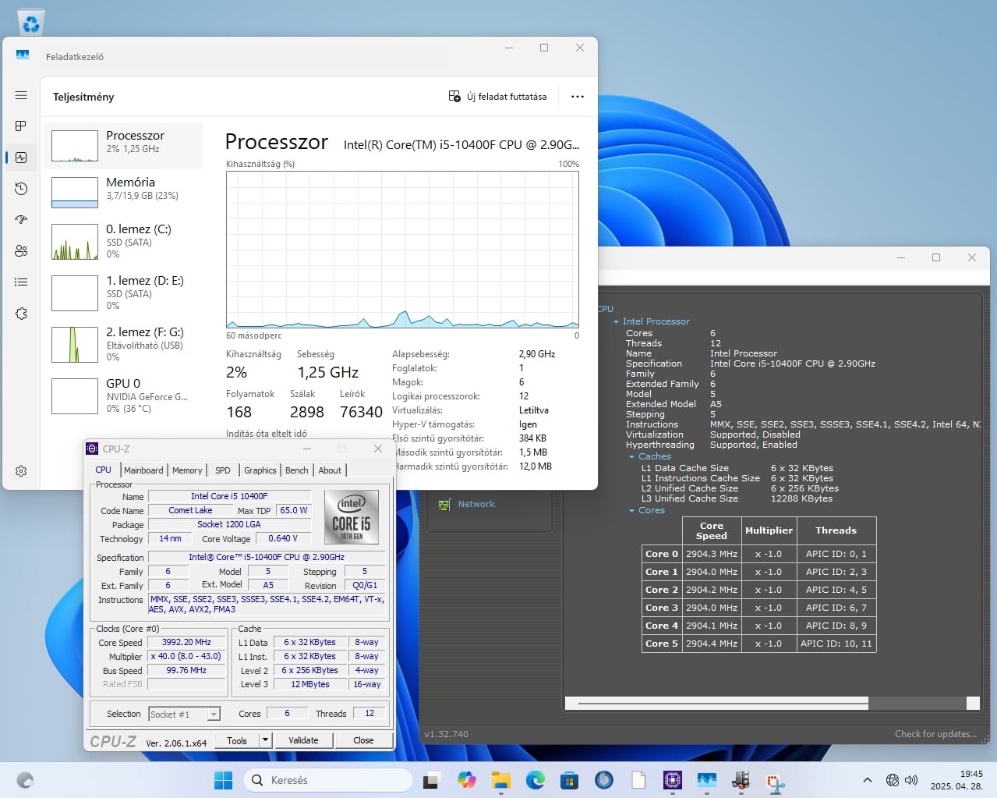Switch to the SPD tab in CPU-Z
Screen dimensions: 997x798
(223, 470)
